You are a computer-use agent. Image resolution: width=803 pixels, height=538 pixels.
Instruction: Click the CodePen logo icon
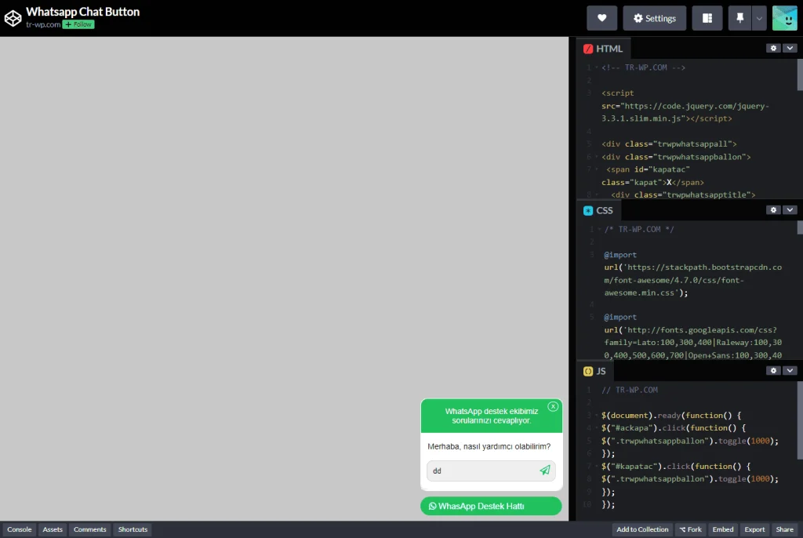(x=13, y=18)
